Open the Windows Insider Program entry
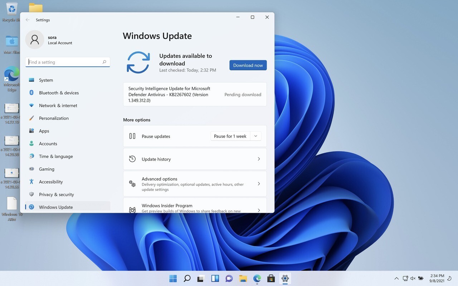 [x=195, y=206]
